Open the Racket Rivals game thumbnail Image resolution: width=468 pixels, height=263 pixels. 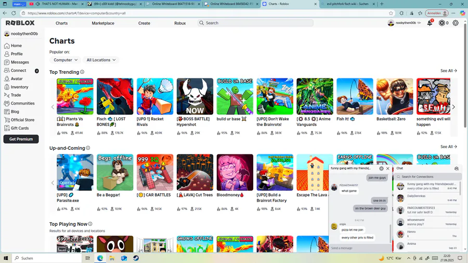click(155, 96)
